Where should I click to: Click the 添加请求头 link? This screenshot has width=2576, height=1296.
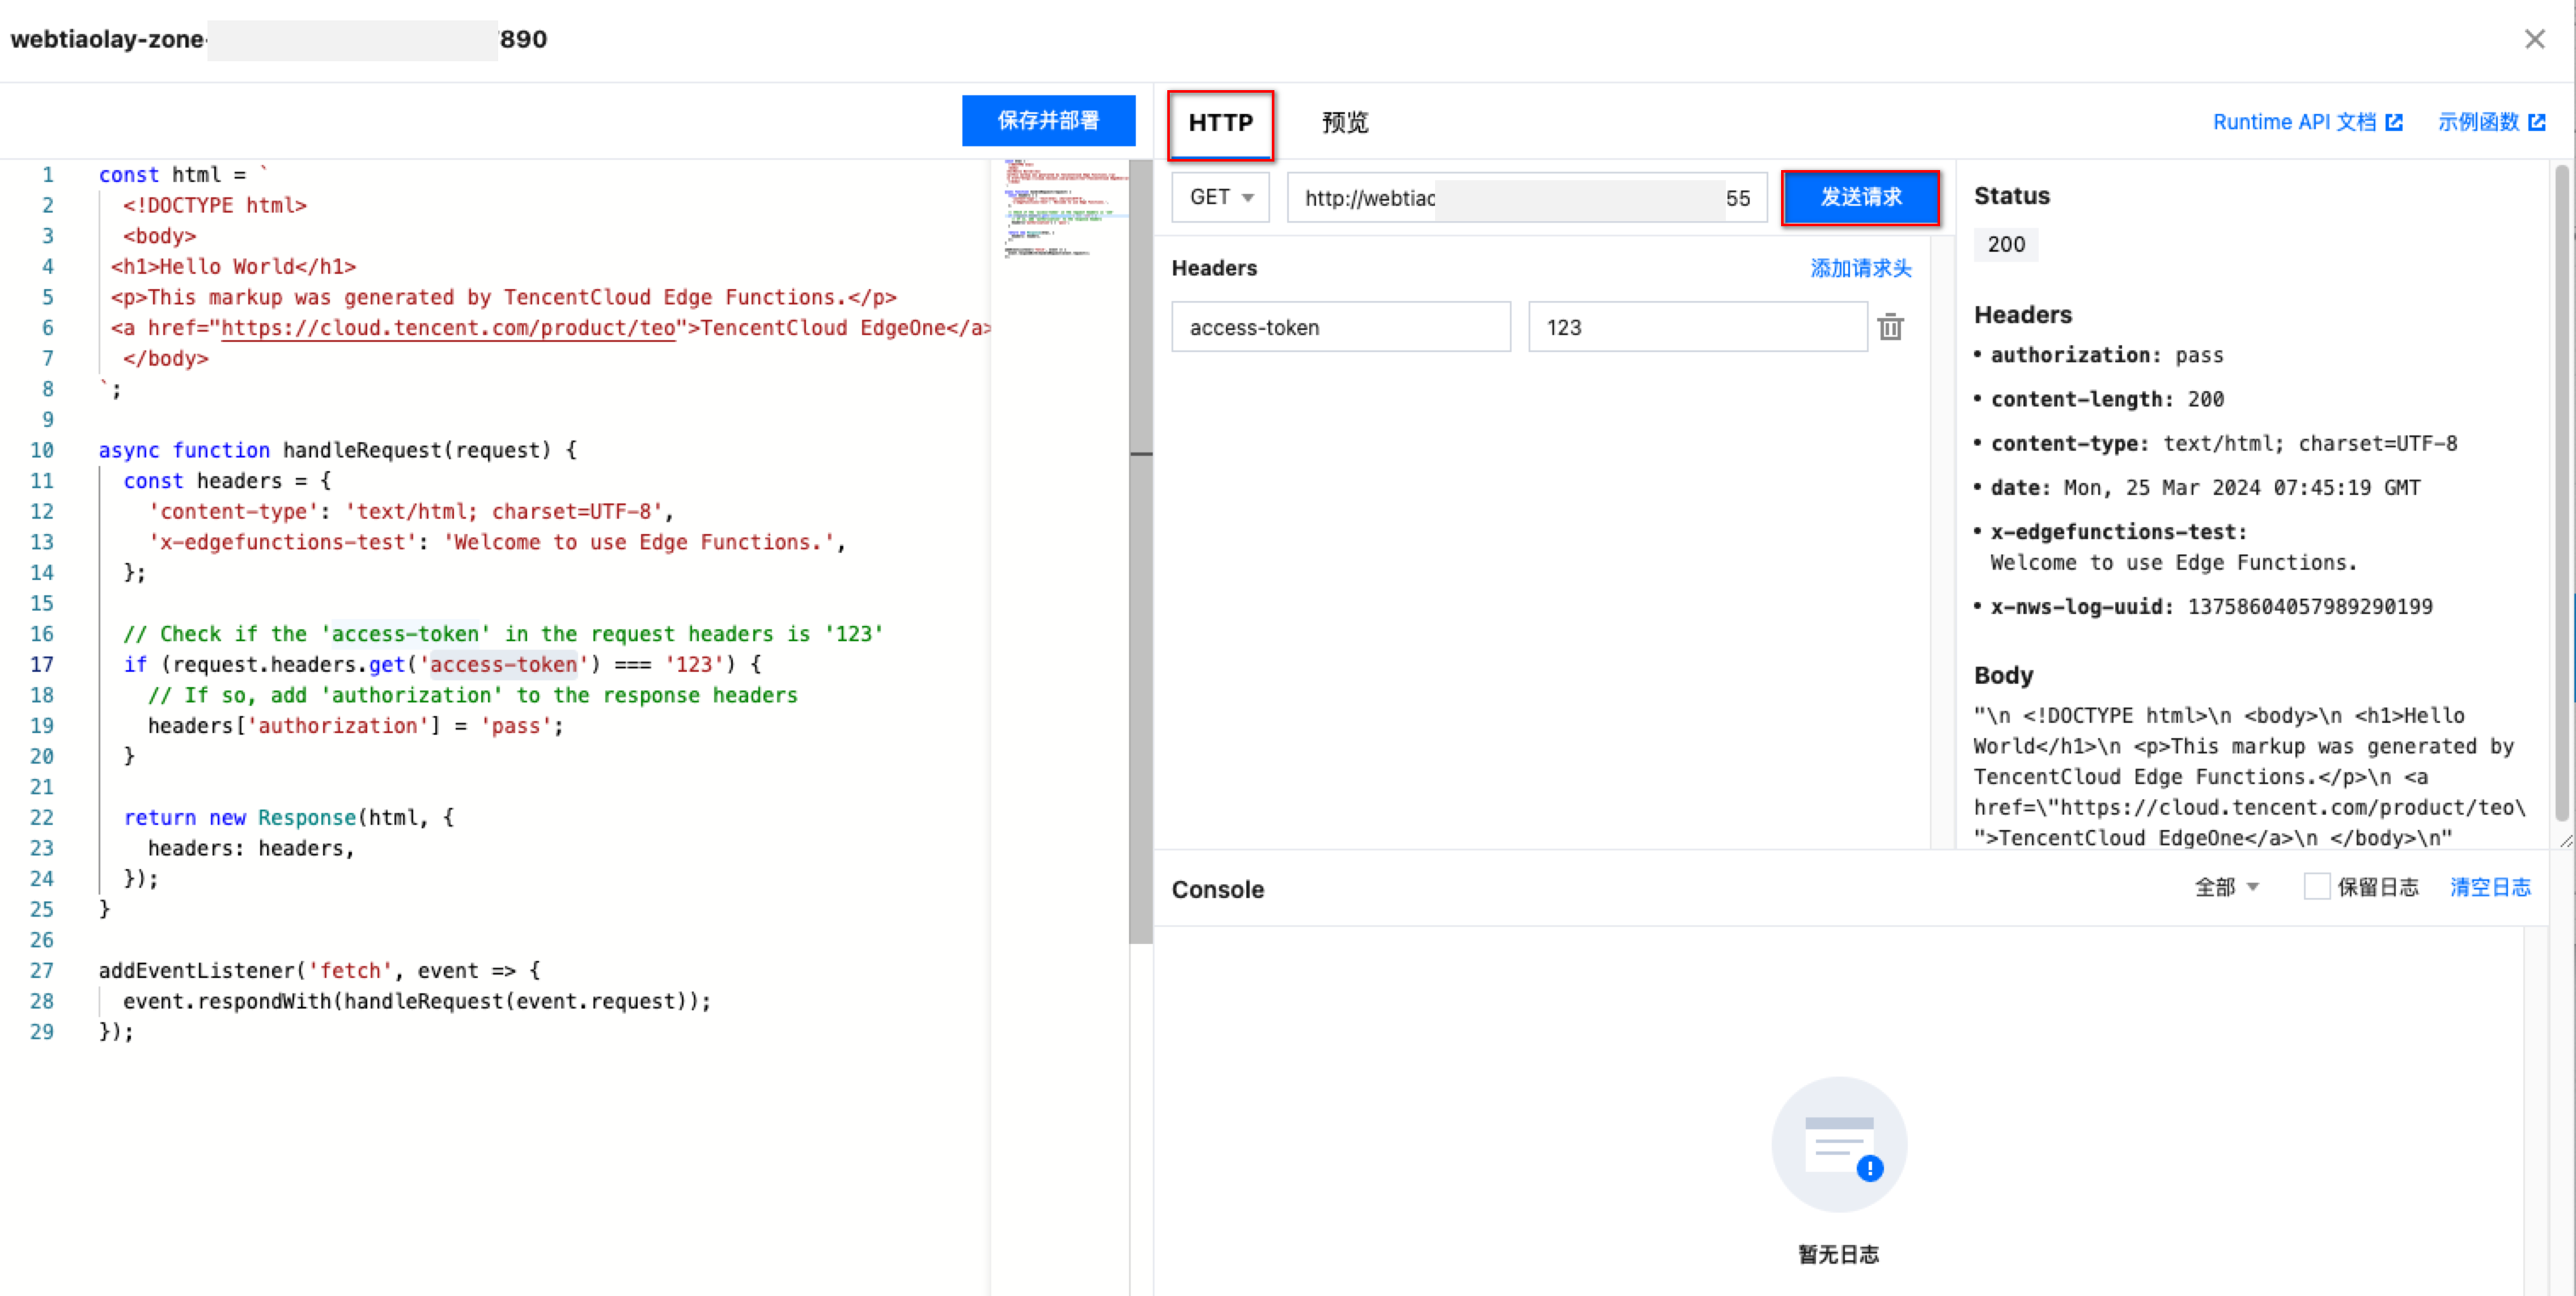coord(1860,268)
